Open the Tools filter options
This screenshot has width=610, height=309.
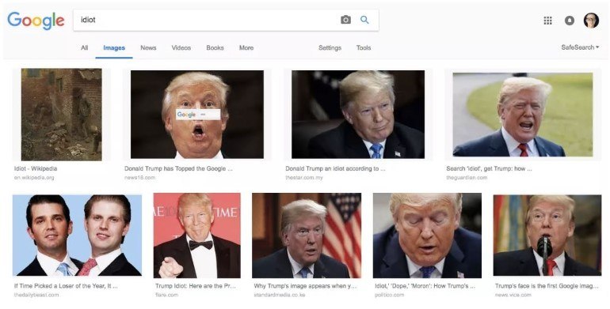point(364,47)
